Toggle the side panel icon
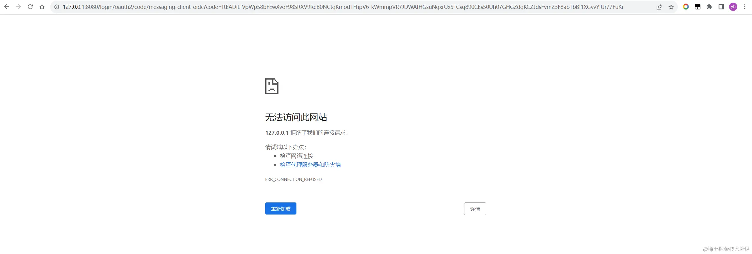The image size is (752, 254). 721,7
